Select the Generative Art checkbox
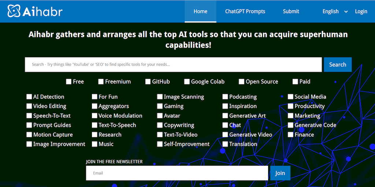The width and height of the screenshot is (375, 187). [x=225, y=116]
